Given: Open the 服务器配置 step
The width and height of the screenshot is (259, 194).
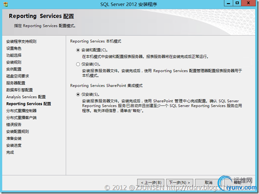Looking at the screenshot, I should coord(16,83).
